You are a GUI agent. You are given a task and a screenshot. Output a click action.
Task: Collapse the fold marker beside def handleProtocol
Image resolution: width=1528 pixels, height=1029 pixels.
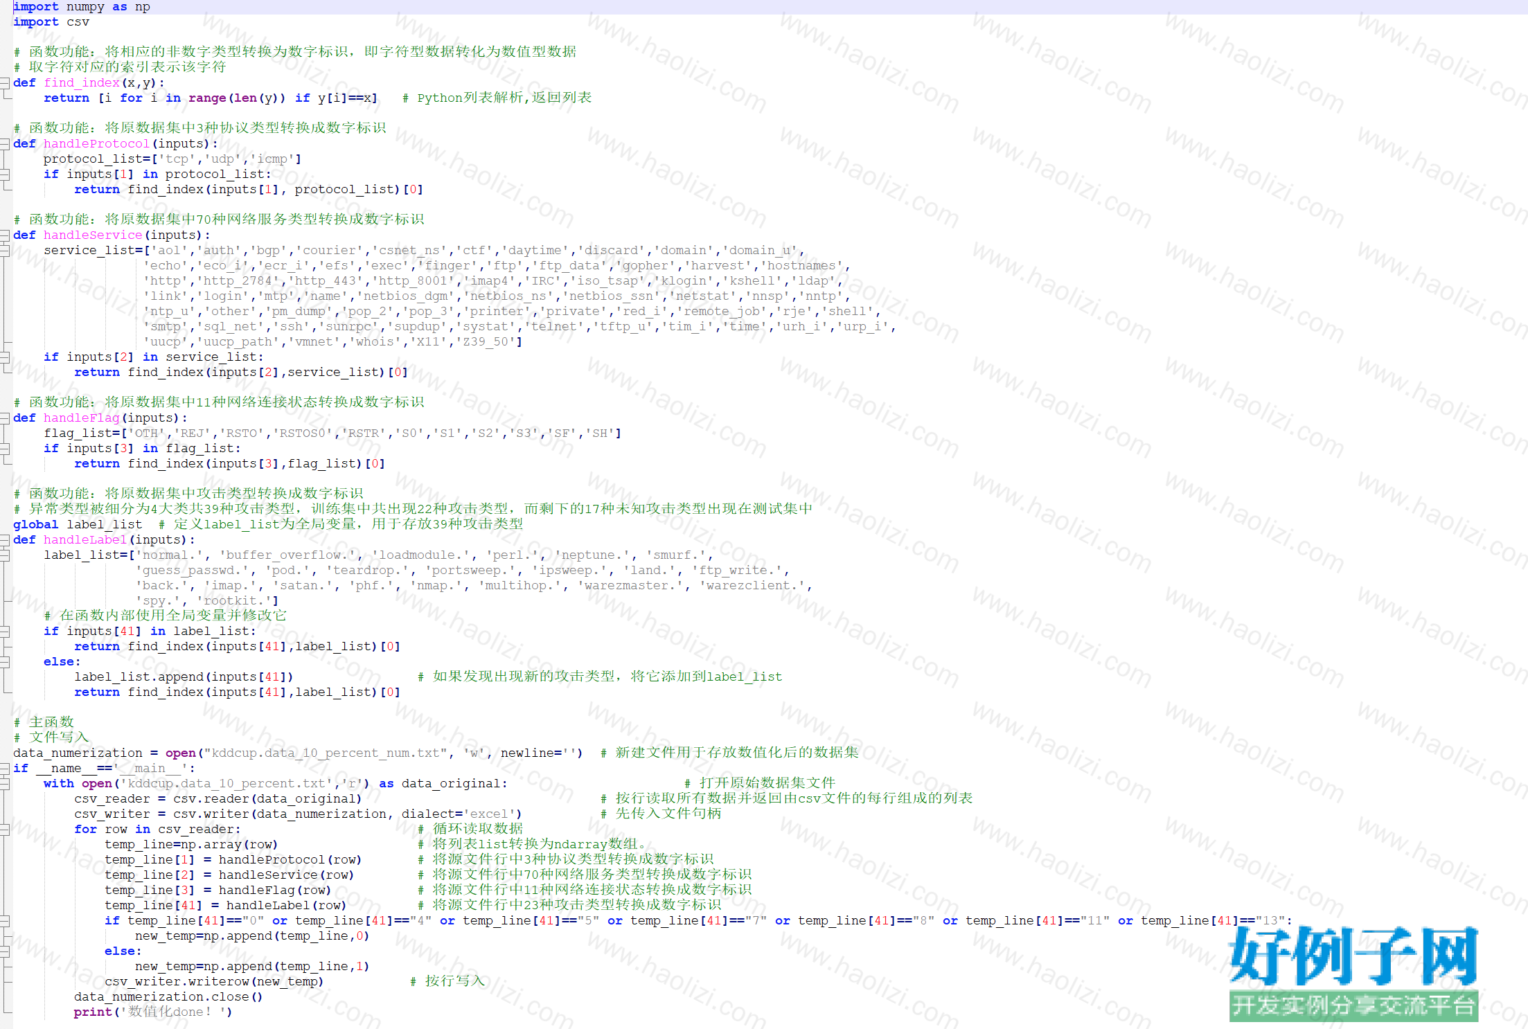5,144
